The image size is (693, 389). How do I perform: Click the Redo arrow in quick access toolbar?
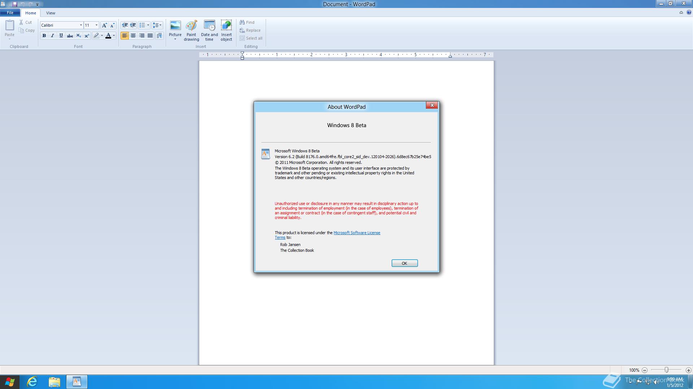click(x=30, y=4)
